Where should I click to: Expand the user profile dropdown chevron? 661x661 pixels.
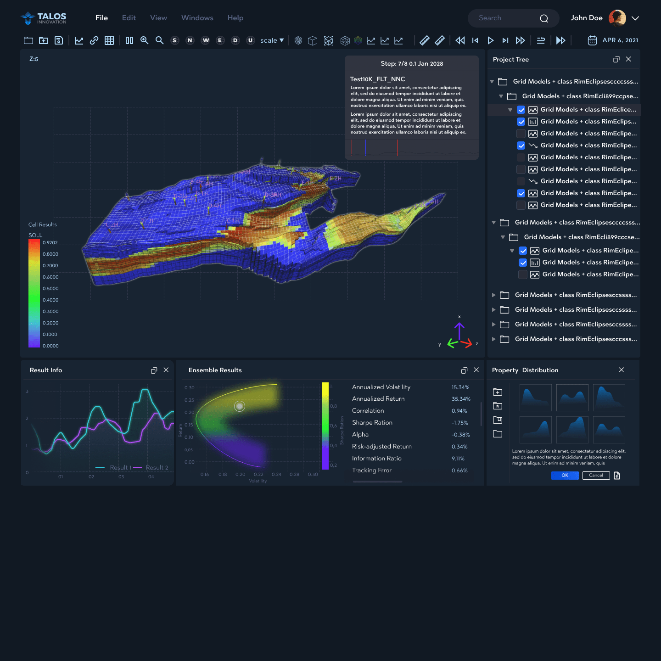click(635, 18)
